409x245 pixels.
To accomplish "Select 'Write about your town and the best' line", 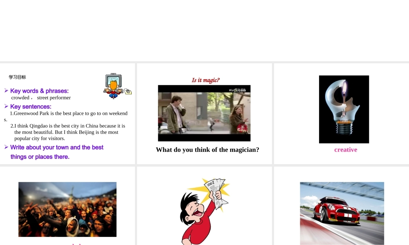I will pos(57,147).
